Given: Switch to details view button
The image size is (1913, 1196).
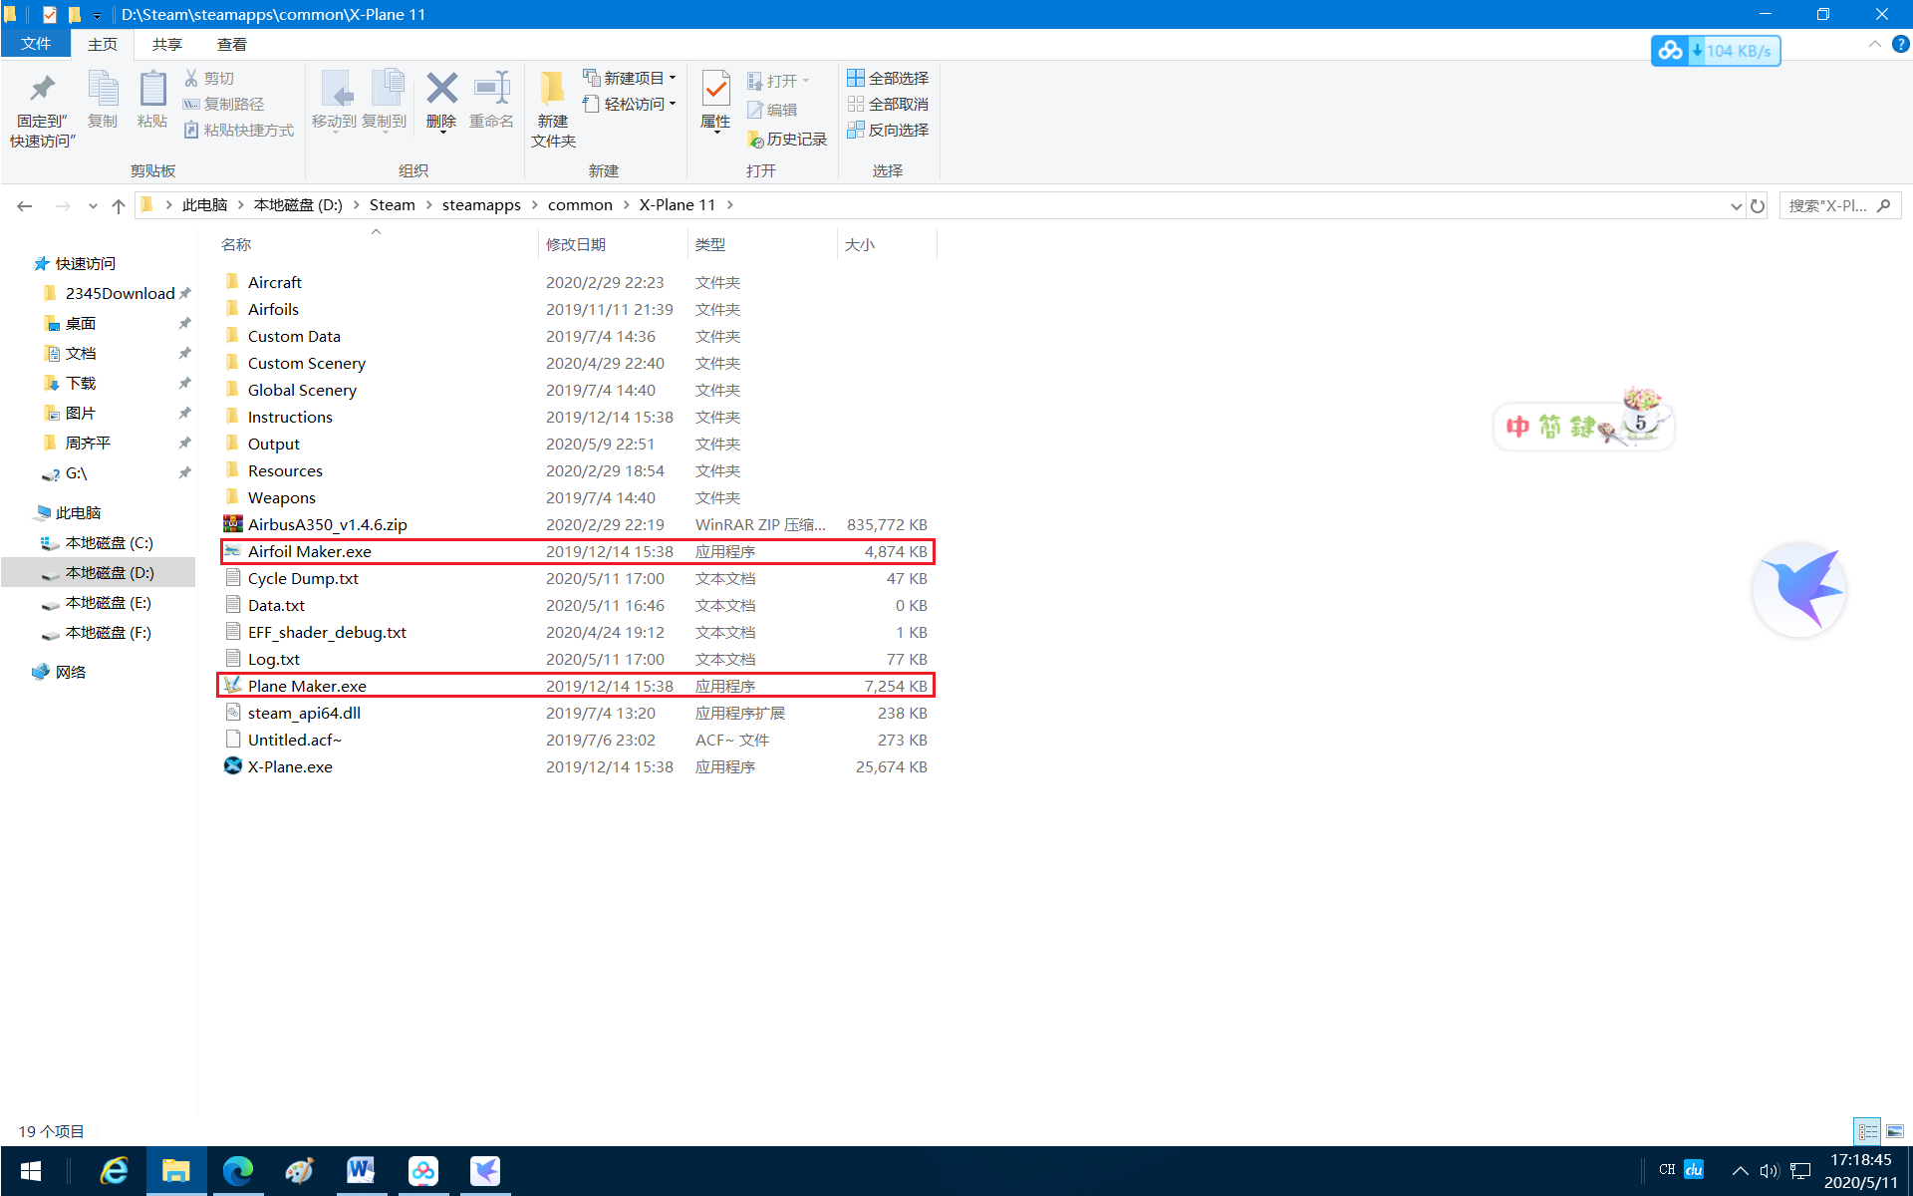Looking at the screenshot, I should pyautogui.click(x=1867, y=1131).
